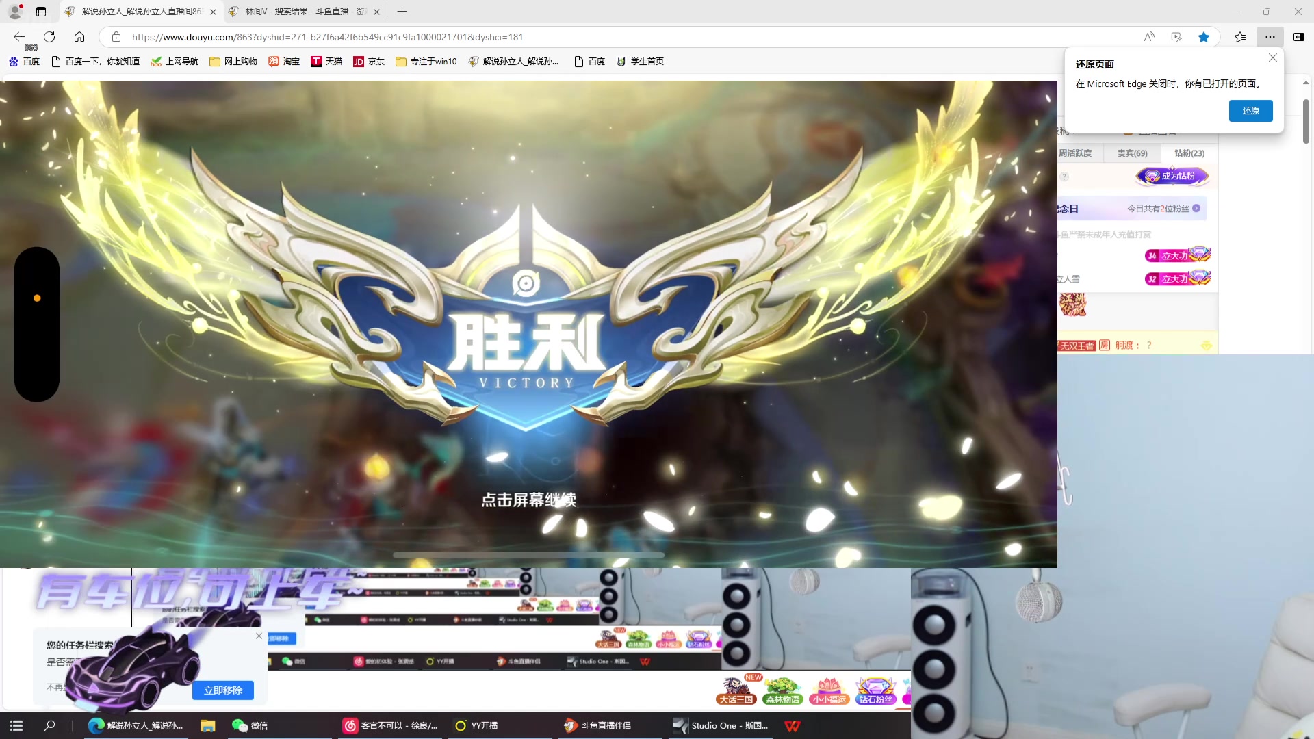Open the 钻石粉丝 icon
Image resolution: width=1314 pixels, height=739 pixels.
[875, 690]
